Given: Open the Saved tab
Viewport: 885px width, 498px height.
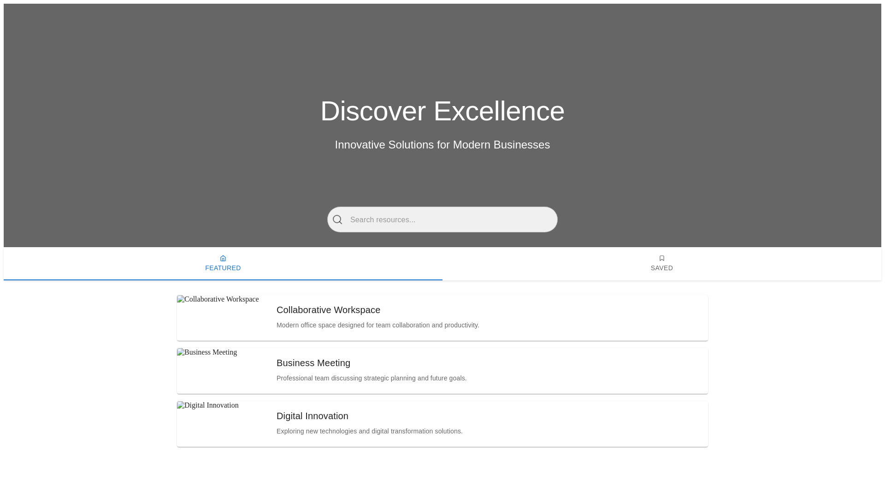Looking at the screenshot, I should (662, 264).
